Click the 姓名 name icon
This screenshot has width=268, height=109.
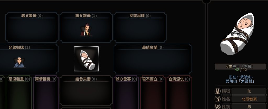217,99
